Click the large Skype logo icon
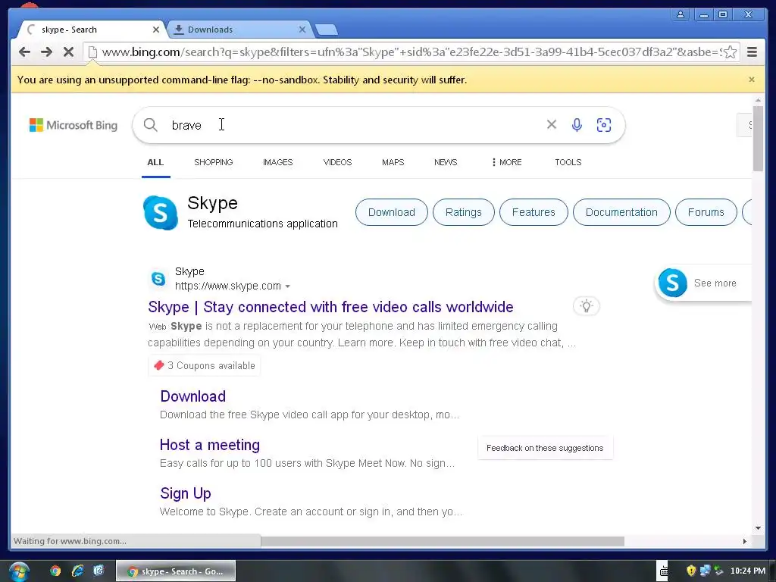 click(161, 213)
